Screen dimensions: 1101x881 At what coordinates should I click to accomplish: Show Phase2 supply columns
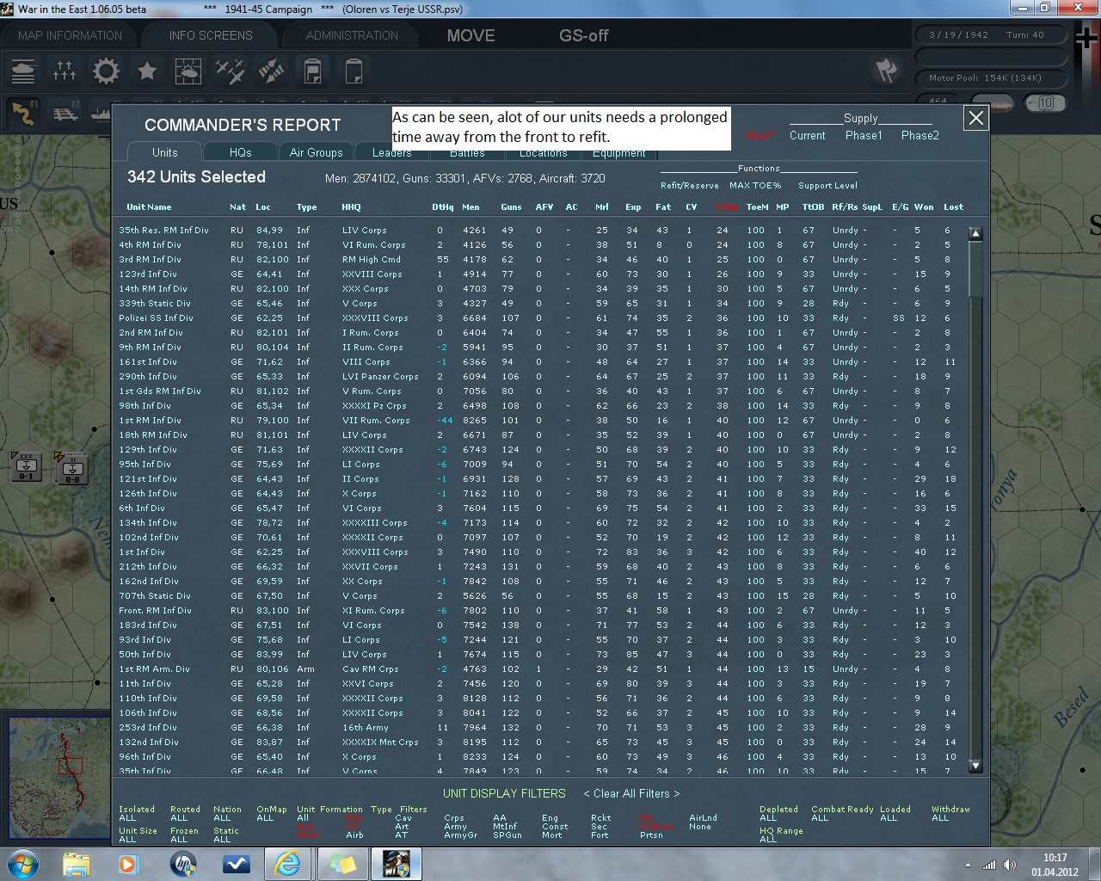[920, 135]
